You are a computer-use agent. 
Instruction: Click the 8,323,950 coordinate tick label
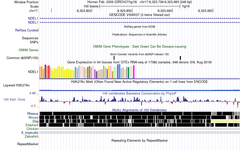click(205, 11)
